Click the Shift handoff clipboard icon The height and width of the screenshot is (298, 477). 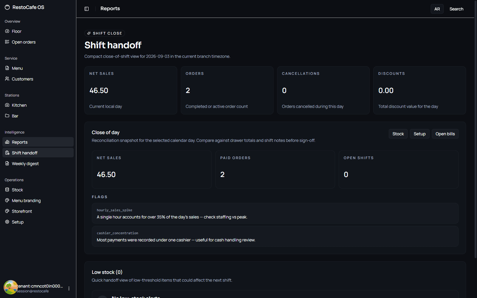click(x=7, y=153)
